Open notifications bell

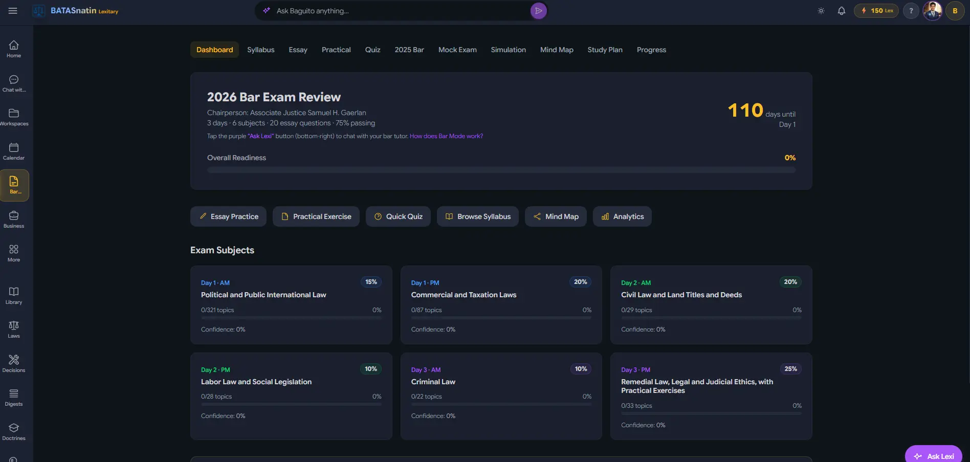(x=842, y=11)
